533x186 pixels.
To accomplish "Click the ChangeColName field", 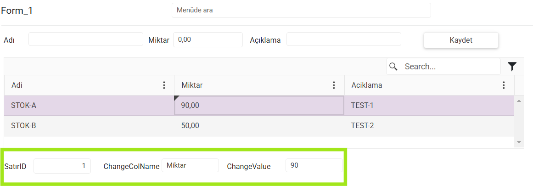I will click(190, 166).
